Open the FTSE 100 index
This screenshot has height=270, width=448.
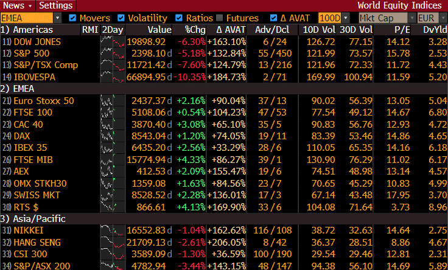pos(33,112)
